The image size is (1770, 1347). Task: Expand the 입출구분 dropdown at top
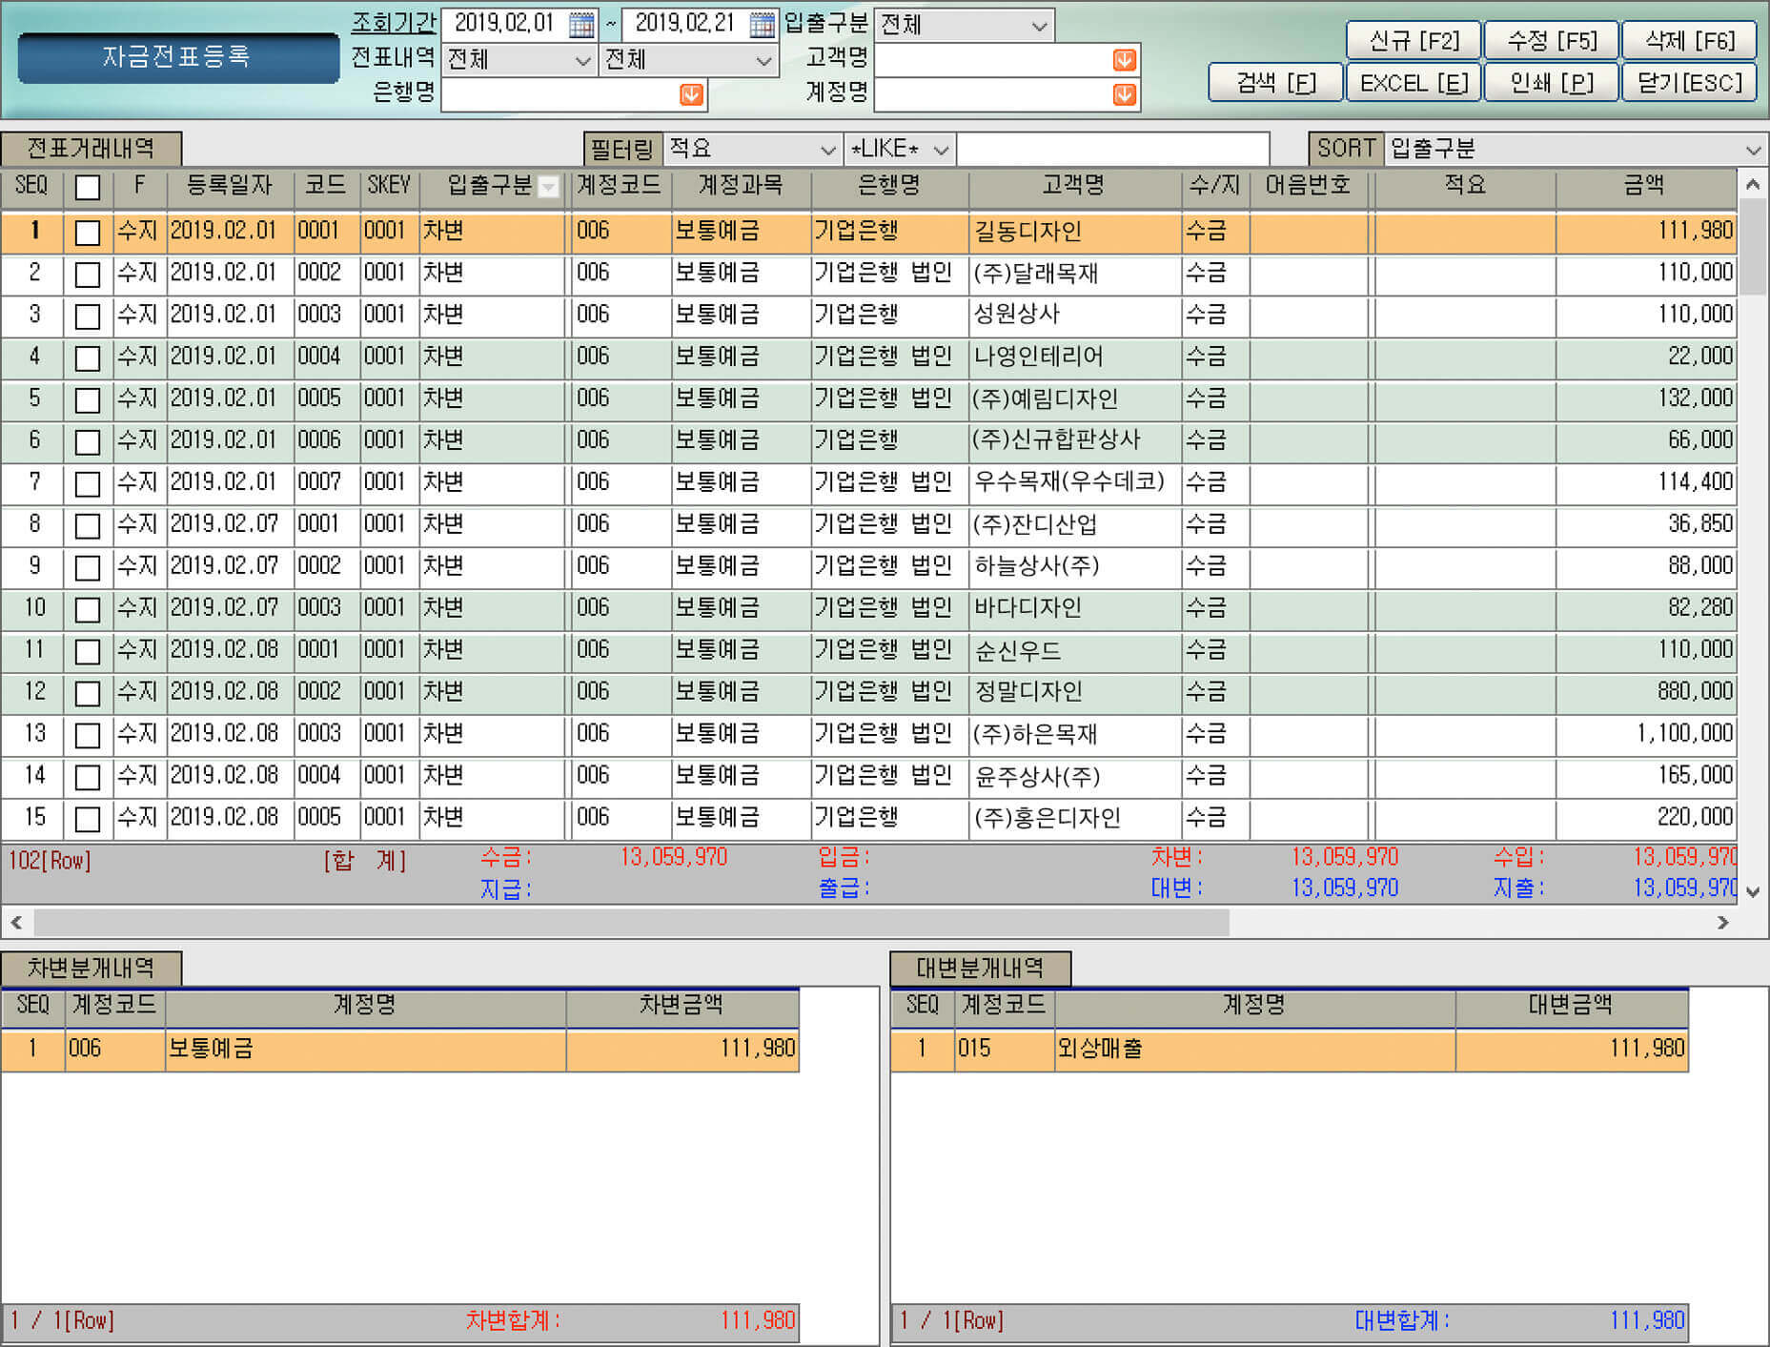[1039, 26]
